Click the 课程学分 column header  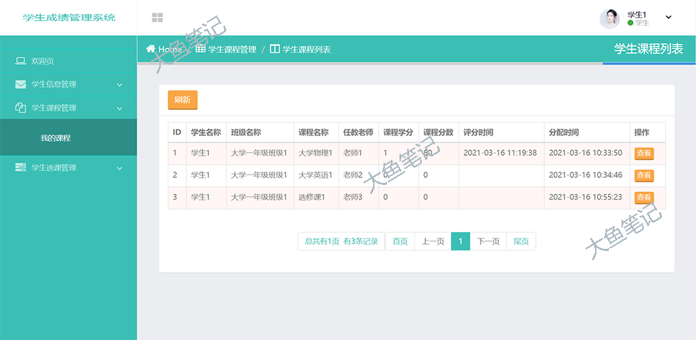398,132
